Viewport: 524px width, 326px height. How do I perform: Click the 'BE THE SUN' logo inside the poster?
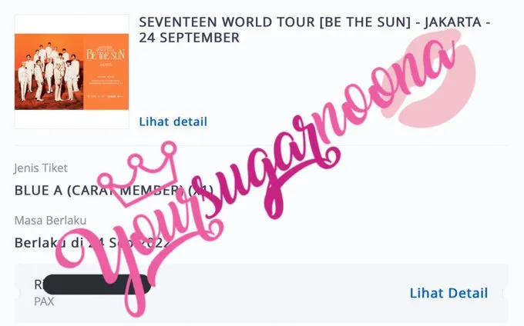(x=106, y=54)
